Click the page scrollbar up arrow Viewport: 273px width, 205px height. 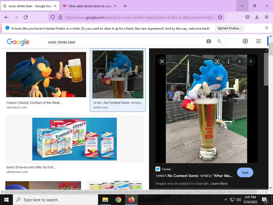click(x=271, y=36)
